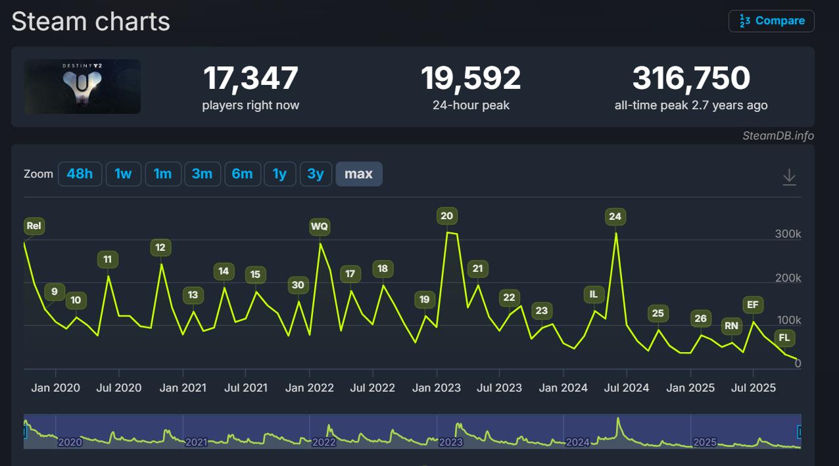839x466 pixels.
Task: Switch zoom to 1m
Action: click(162, 174)
